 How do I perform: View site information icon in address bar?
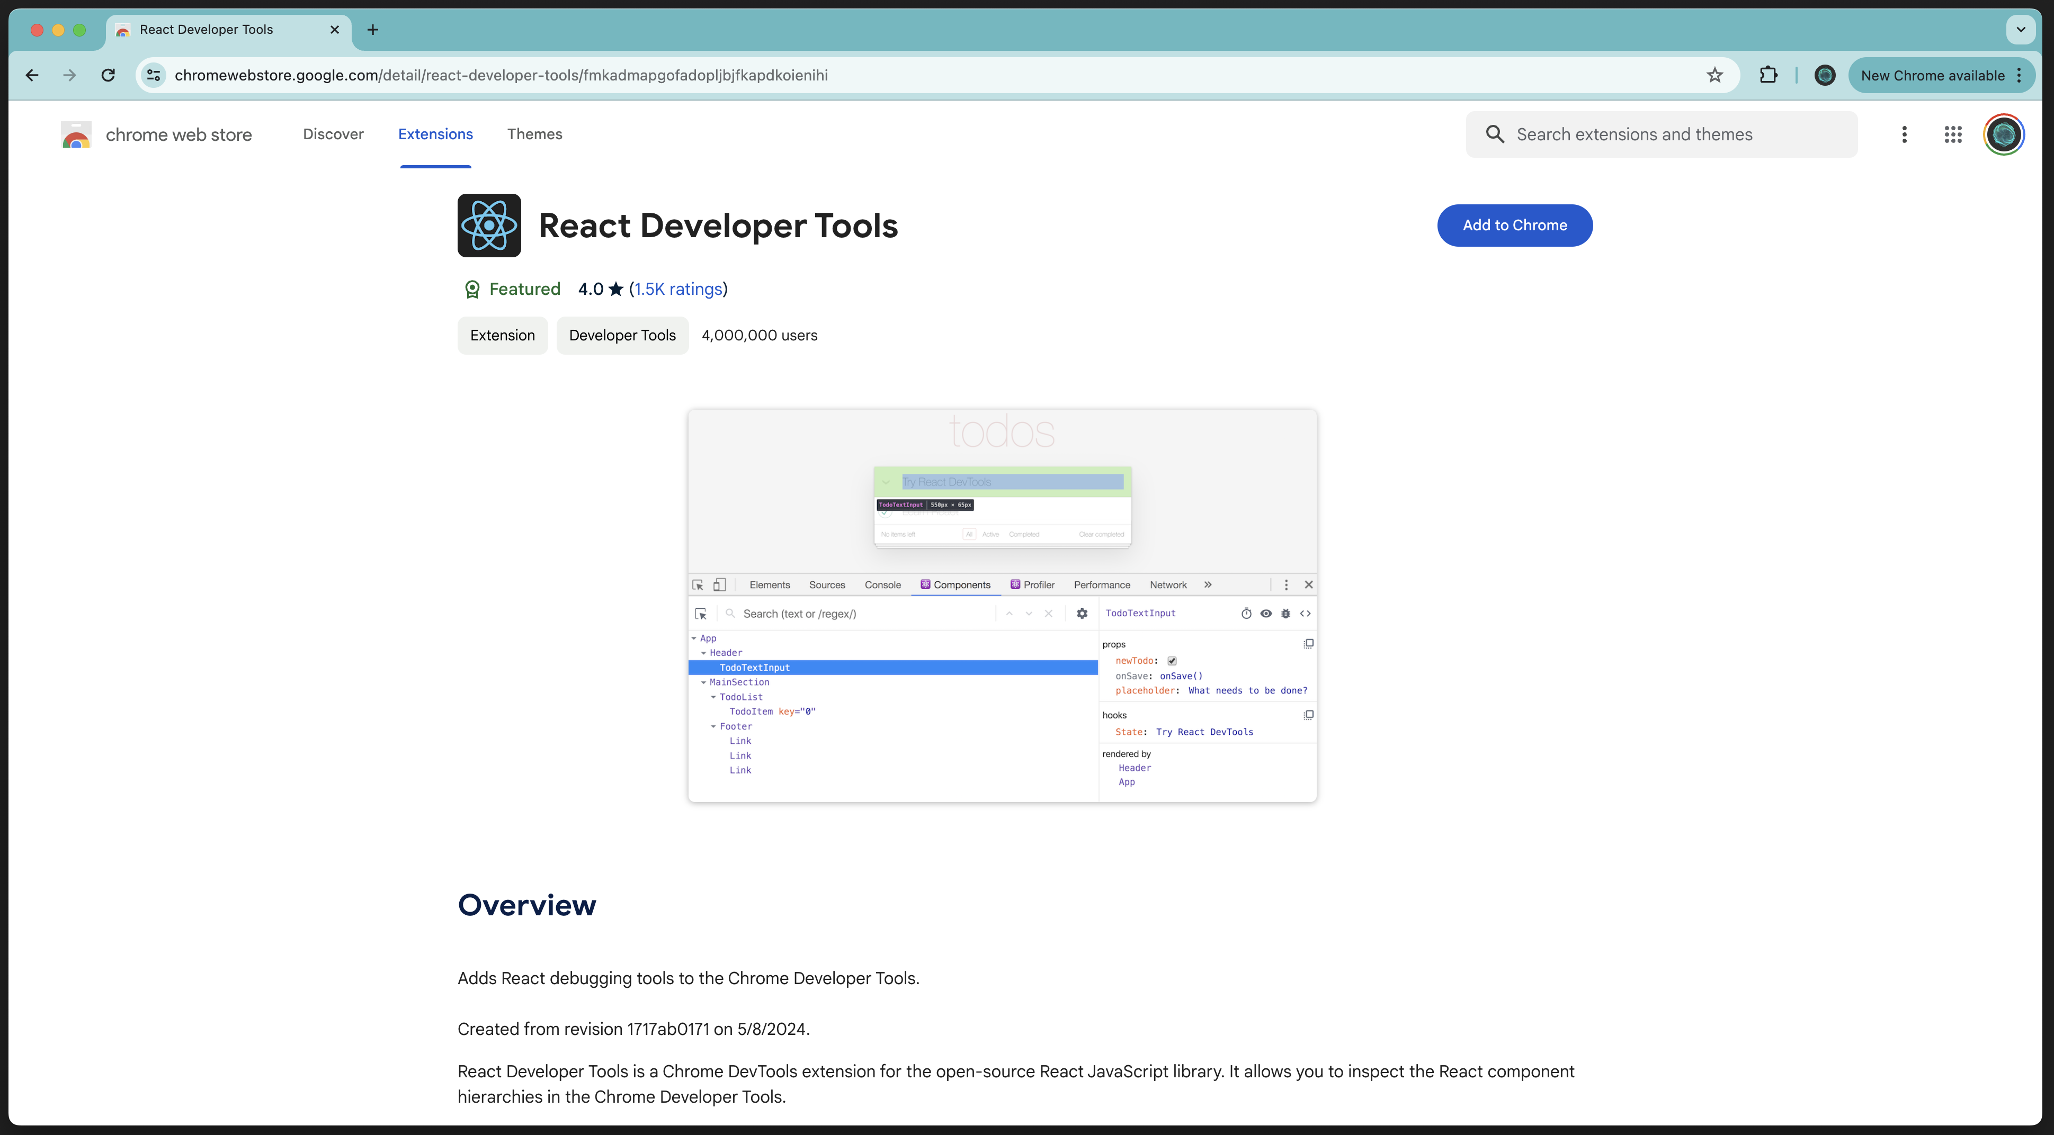[154, 75]
